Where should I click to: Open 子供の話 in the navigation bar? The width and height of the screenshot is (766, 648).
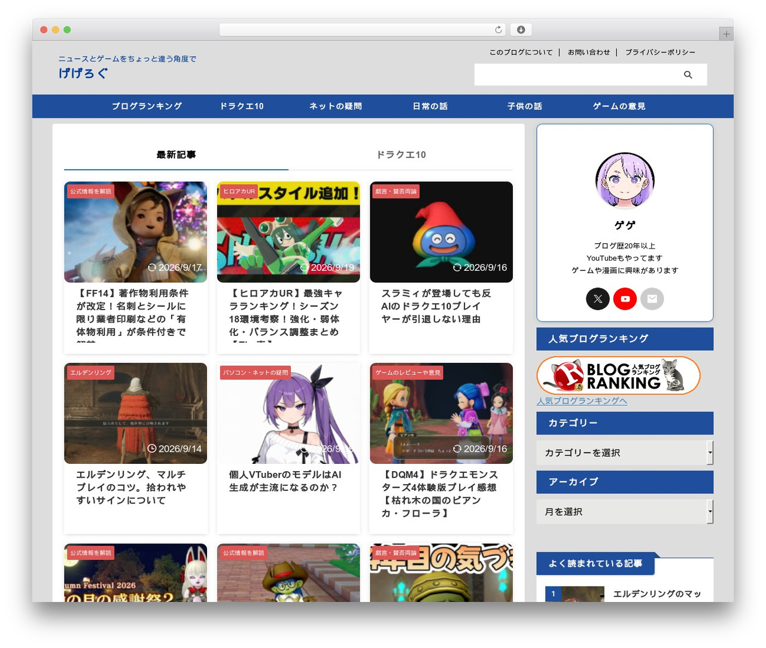point(524,106)
